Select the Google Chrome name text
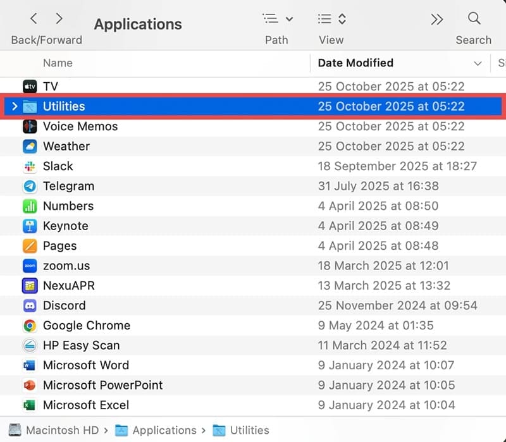 tap(87, 326)
